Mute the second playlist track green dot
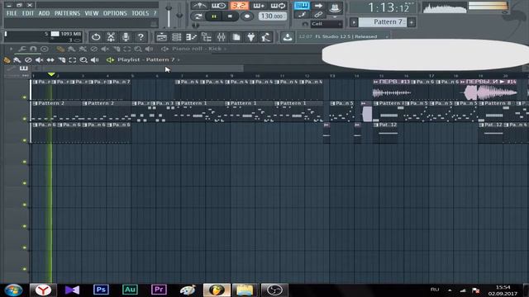Viewport: 529px width, 297px height. [x=24, y=119]
